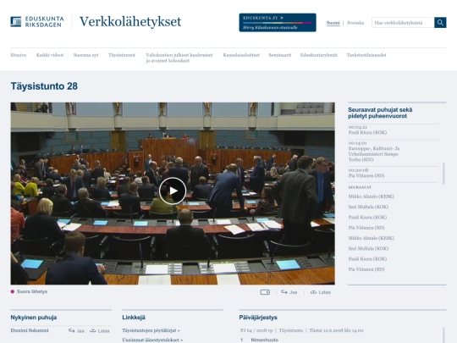Screen dimensions: 457x343
Task: Download the video with Lataa icon
Action: tap(320, 292)
